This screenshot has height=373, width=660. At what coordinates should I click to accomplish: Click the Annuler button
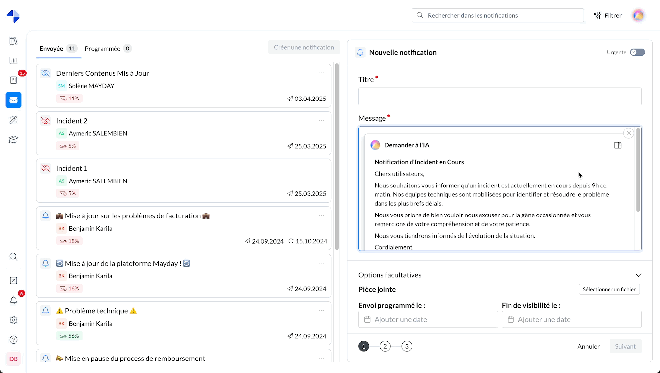[x=588, y=346]
